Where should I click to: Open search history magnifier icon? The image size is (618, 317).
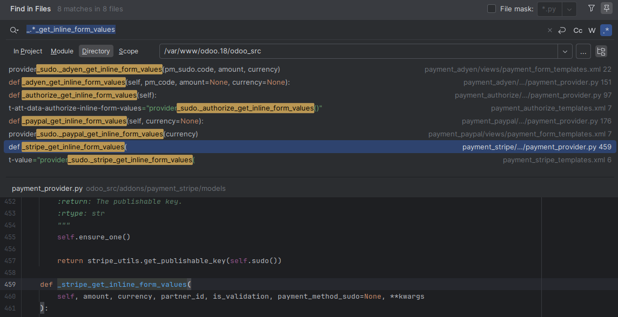point(15,30)
